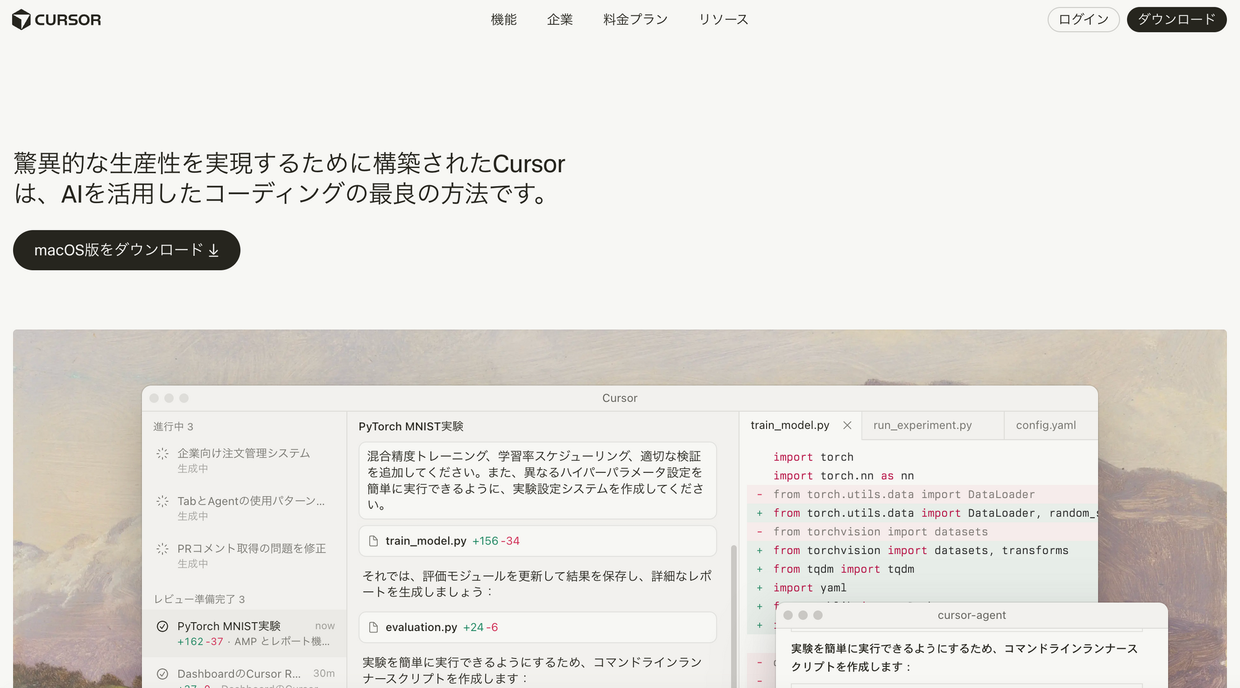Viewport: 1240px width, 688px height.
Task: Click the checkmark icon beside DashboardのCursor task
Action: click(x=162, y=673)
